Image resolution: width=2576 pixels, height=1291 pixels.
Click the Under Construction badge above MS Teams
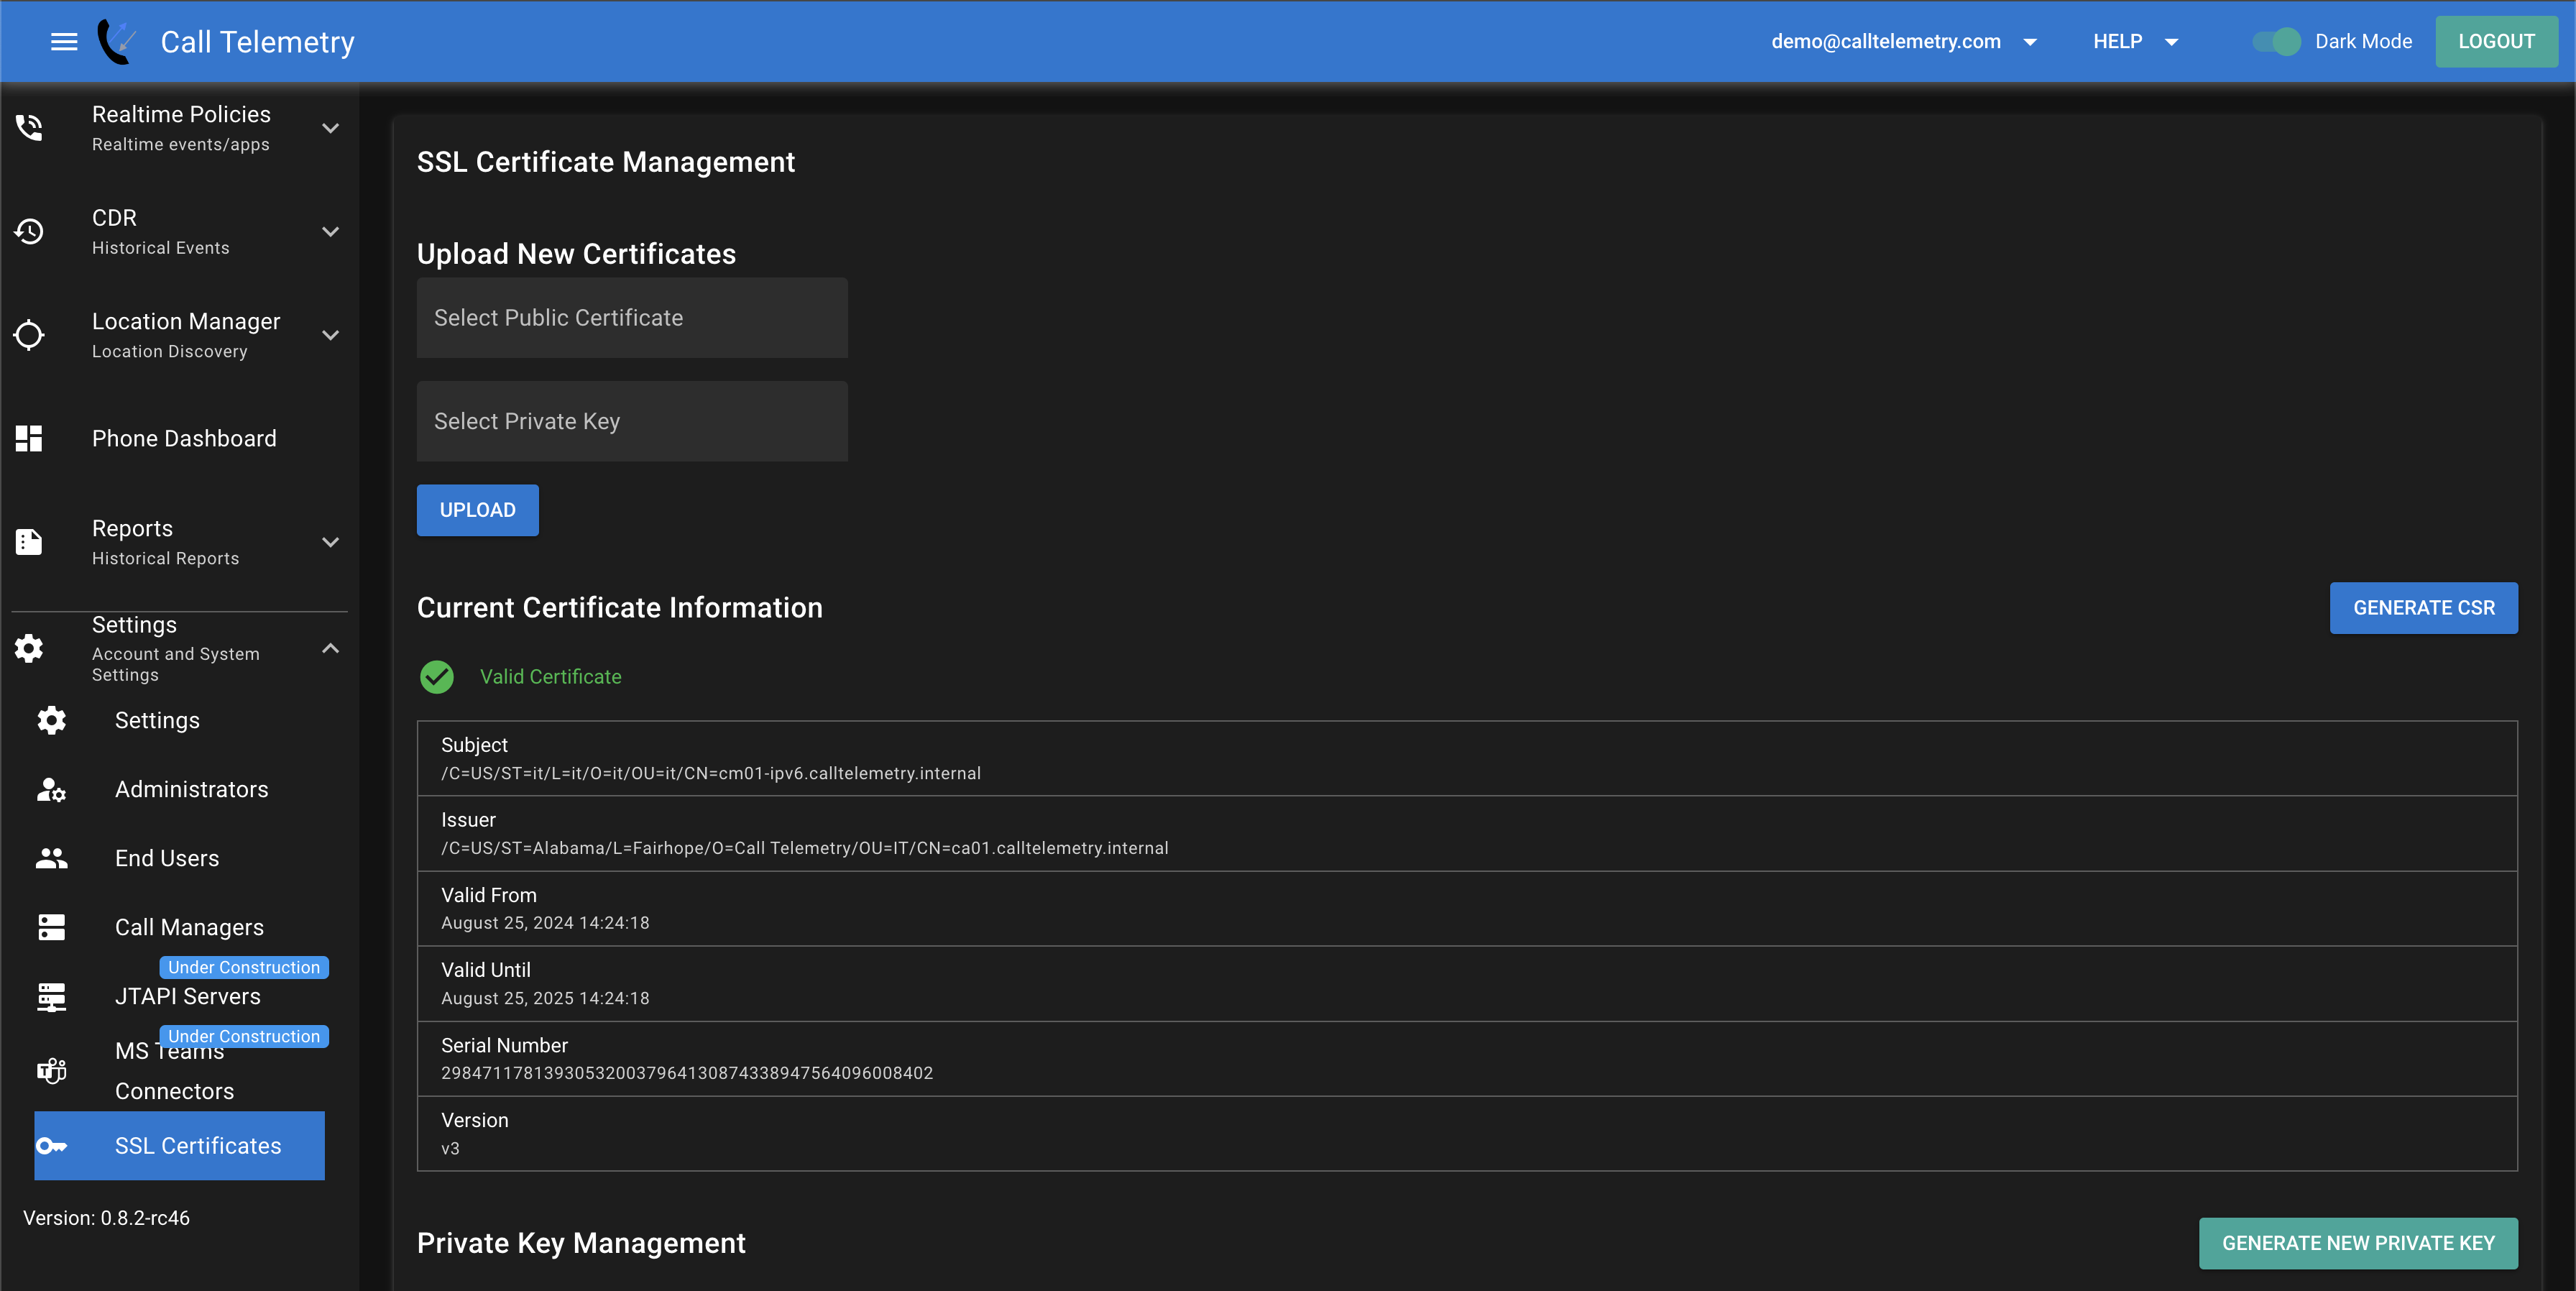tap(244, 1036)
